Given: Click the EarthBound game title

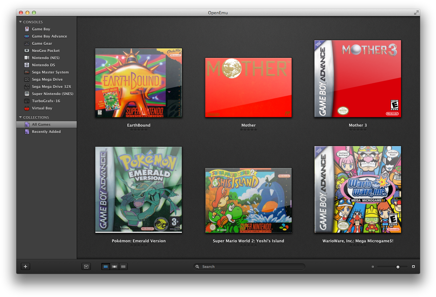Looking at the screenshot, I should click(139, 125).
